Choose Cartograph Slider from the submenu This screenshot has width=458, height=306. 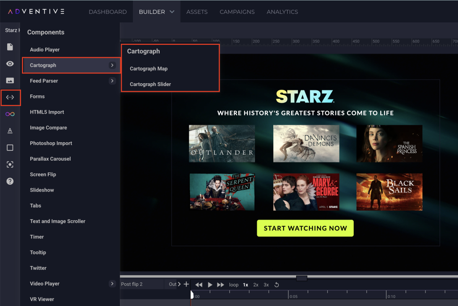click(150, 84)
